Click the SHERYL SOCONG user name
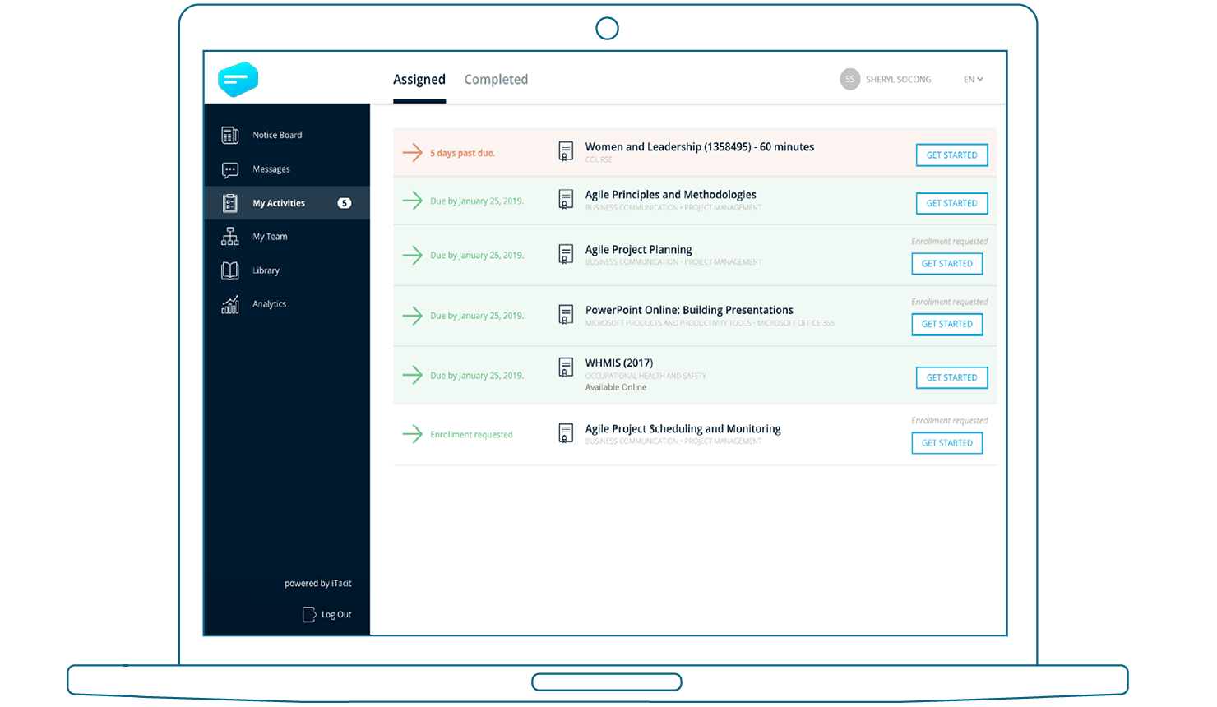This screenshot has width=1217, height=707. (x=899, y=80)
